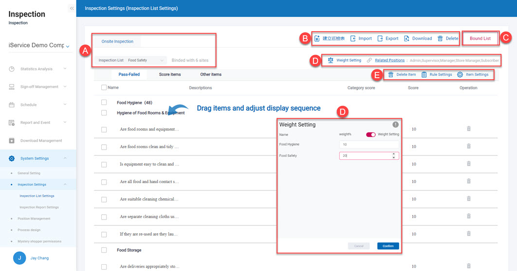Toggle the Weight Setting switch off

click(370, 135)
